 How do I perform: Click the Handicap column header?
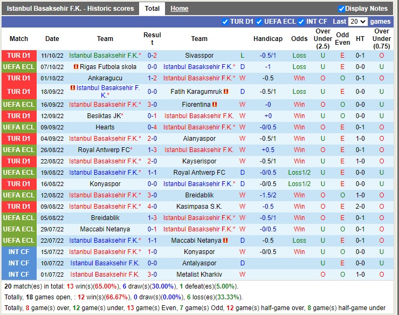coord(268,39)
